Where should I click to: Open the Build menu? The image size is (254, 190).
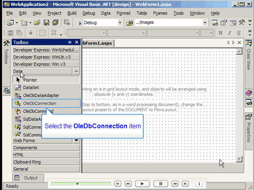(x=72, y=13)
